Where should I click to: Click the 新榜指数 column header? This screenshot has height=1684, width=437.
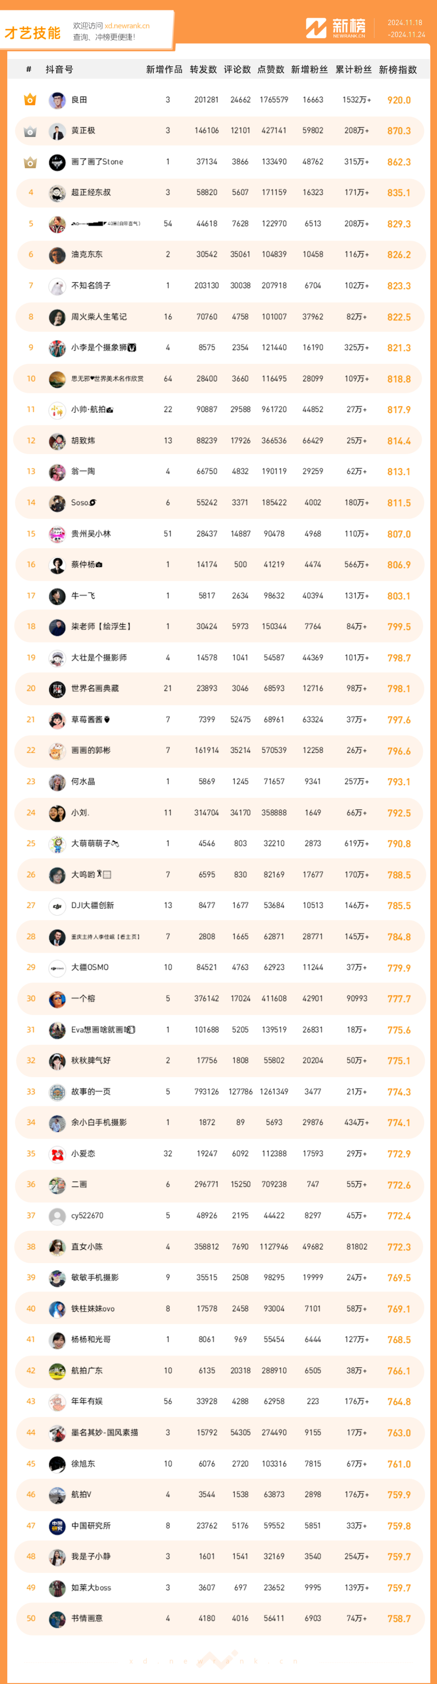pos(398,69)
